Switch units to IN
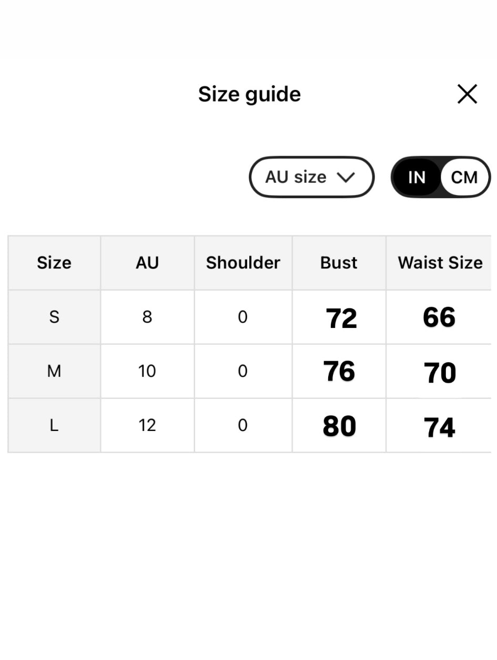 tap(417, 177)
